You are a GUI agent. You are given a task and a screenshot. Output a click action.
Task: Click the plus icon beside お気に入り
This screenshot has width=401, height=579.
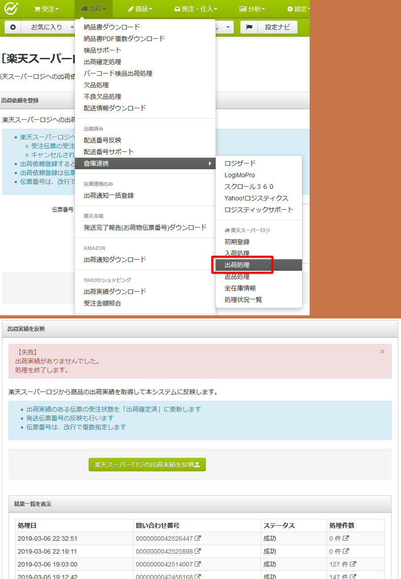tap(13, 27)
